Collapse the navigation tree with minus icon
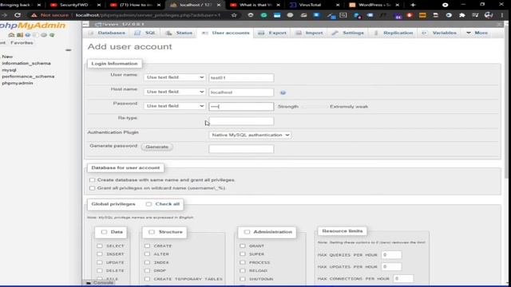 (x=68, y=50)
